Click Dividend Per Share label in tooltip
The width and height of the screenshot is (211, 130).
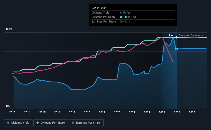(104, 17)
